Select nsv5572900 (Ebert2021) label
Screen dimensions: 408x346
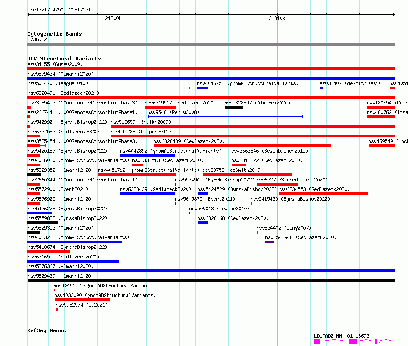point(58,189)
